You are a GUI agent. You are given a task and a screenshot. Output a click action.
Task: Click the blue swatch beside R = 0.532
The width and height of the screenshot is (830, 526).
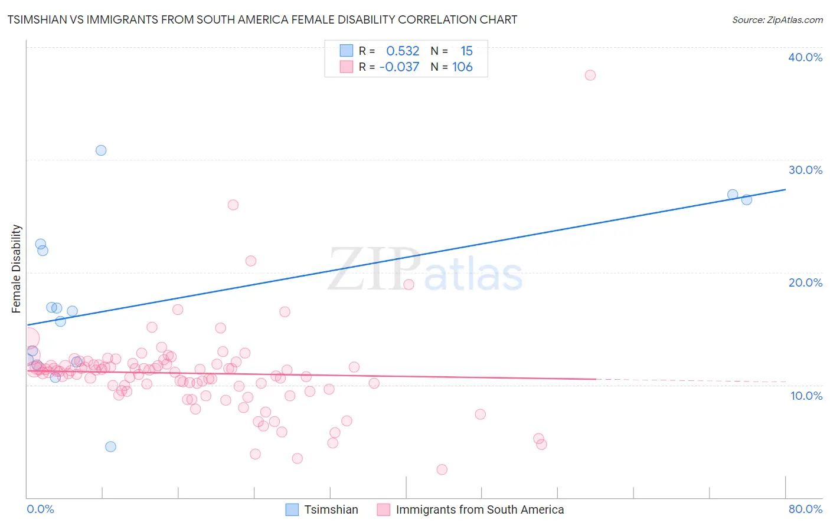pos(346,51)
